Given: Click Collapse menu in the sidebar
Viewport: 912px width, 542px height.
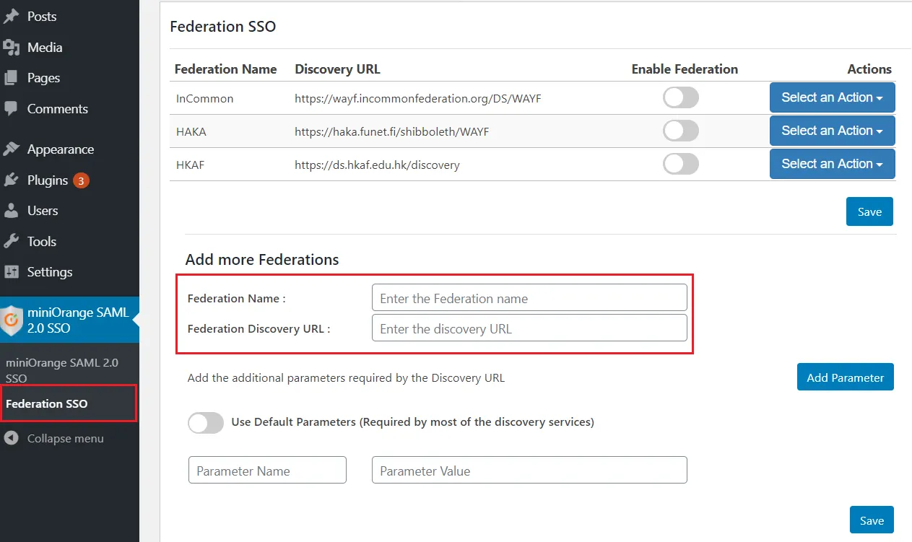Looking at the screenshot, I should (65, 439).
